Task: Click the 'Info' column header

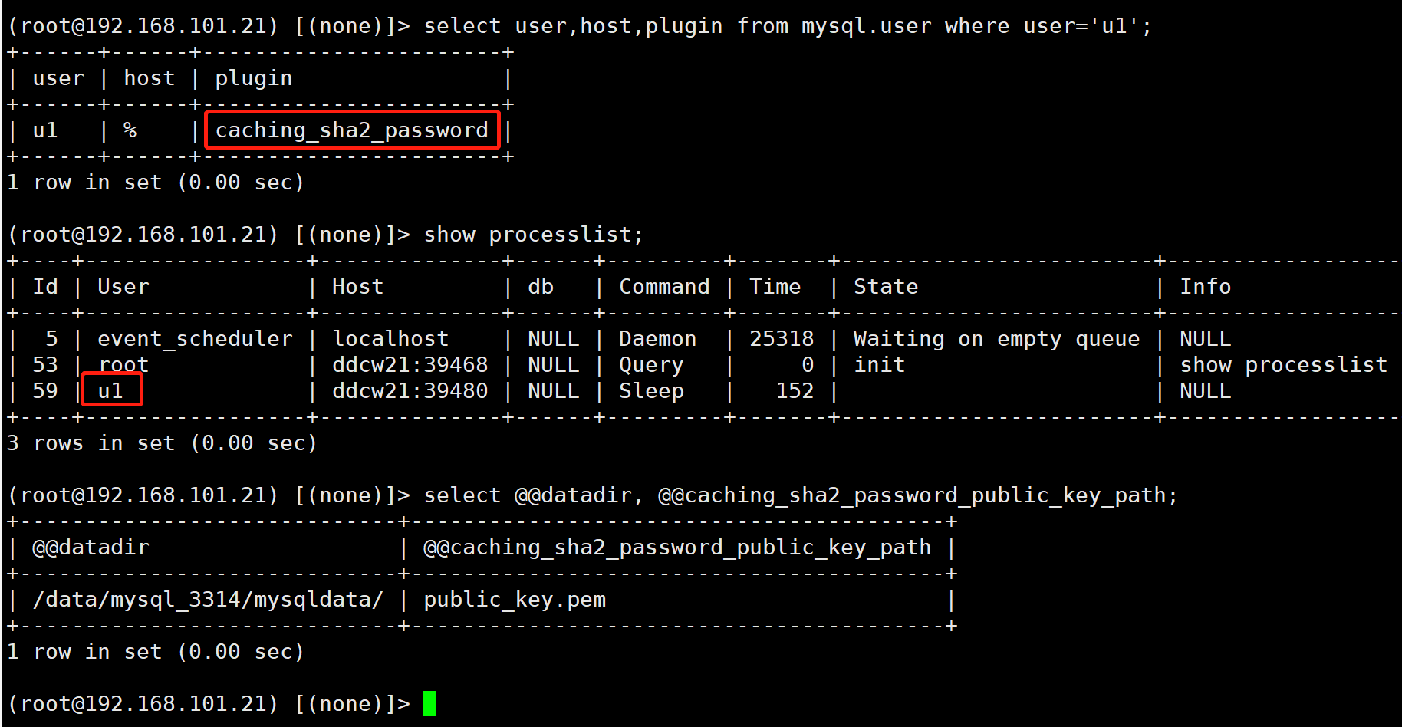Action: pos(1205,287)
